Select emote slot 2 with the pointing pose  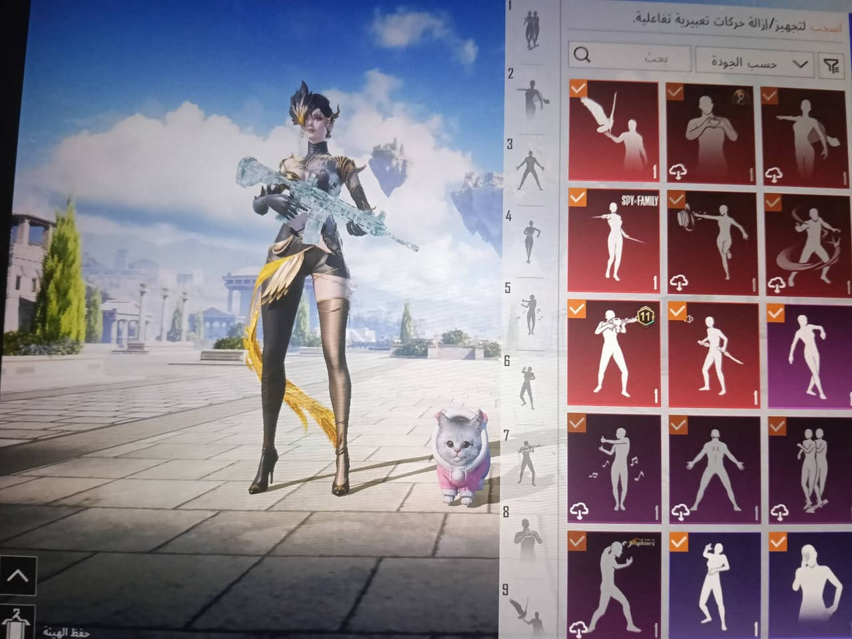click(531, 100)
